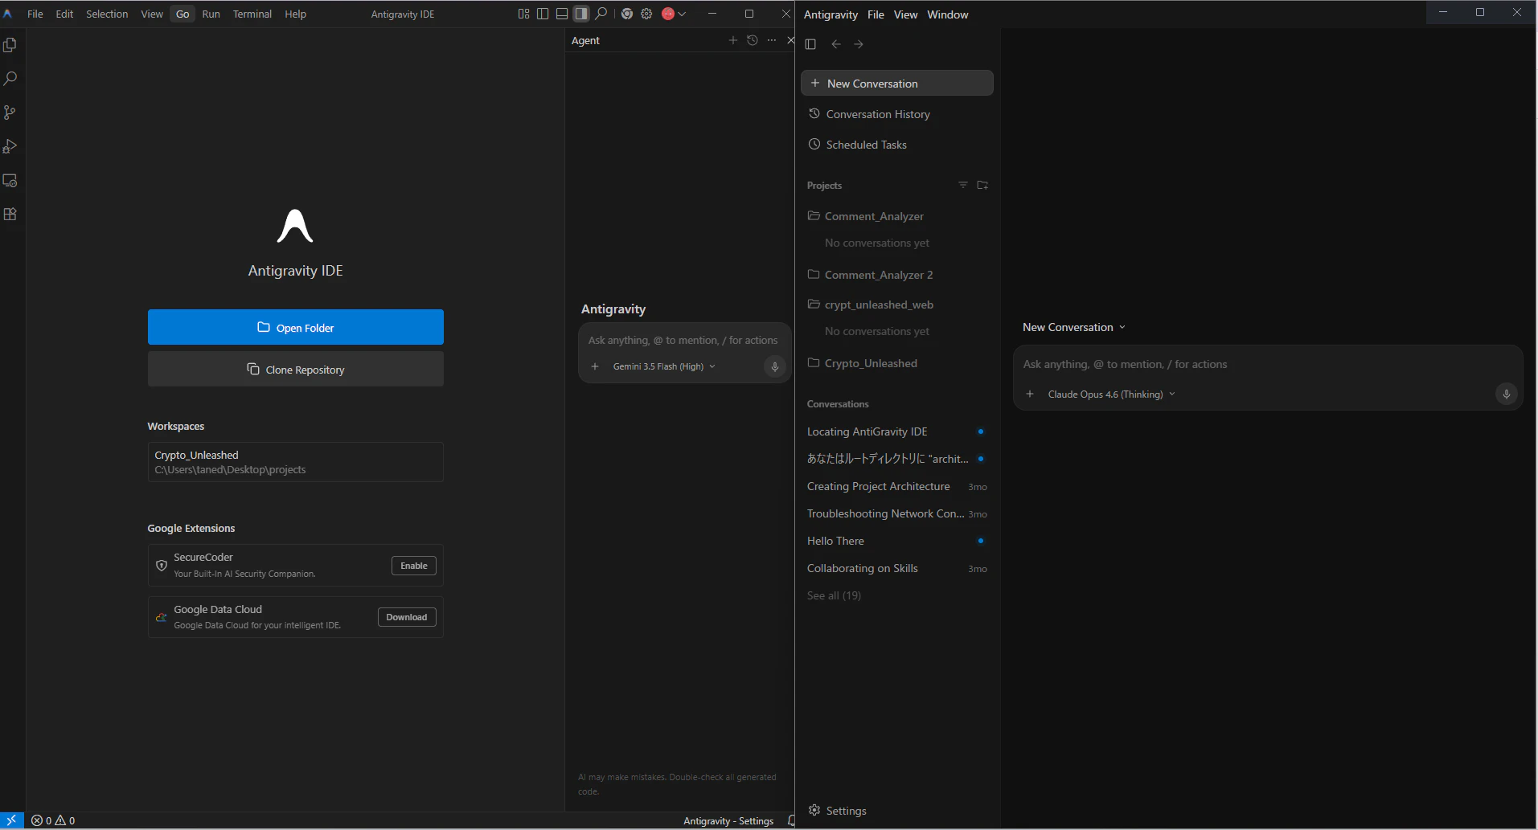
Task: Enable the SecureCoder extension
Action: 414,566
